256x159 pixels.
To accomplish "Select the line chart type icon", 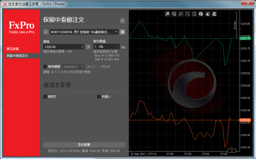I will pyautogui.click(x=181, y=14).
